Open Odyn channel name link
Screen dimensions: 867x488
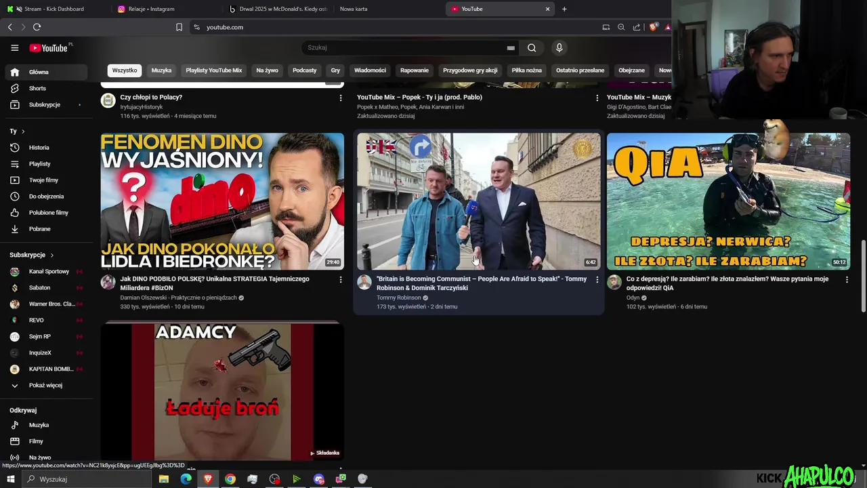pos(633,298)
